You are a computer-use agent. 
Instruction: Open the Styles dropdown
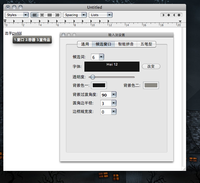(17, 15)
